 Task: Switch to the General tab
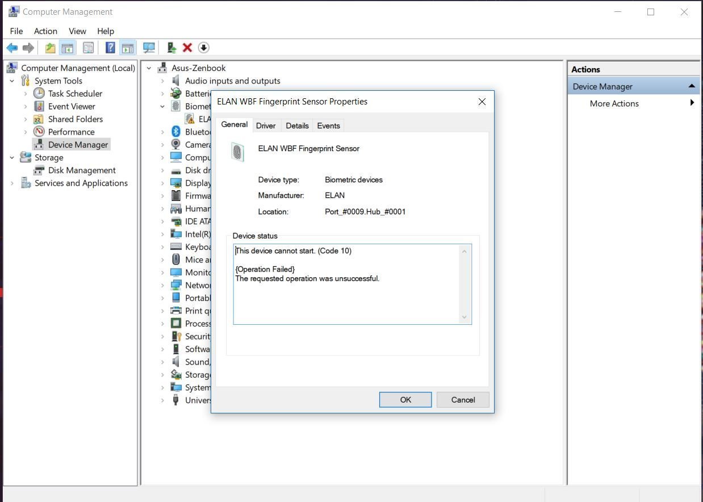(x=234, y=124)
